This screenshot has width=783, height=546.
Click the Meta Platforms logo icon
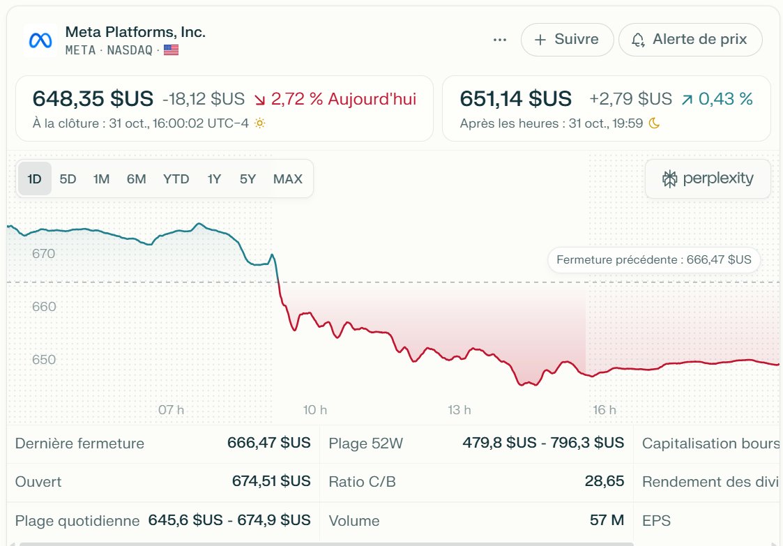(x=40, y=40)
